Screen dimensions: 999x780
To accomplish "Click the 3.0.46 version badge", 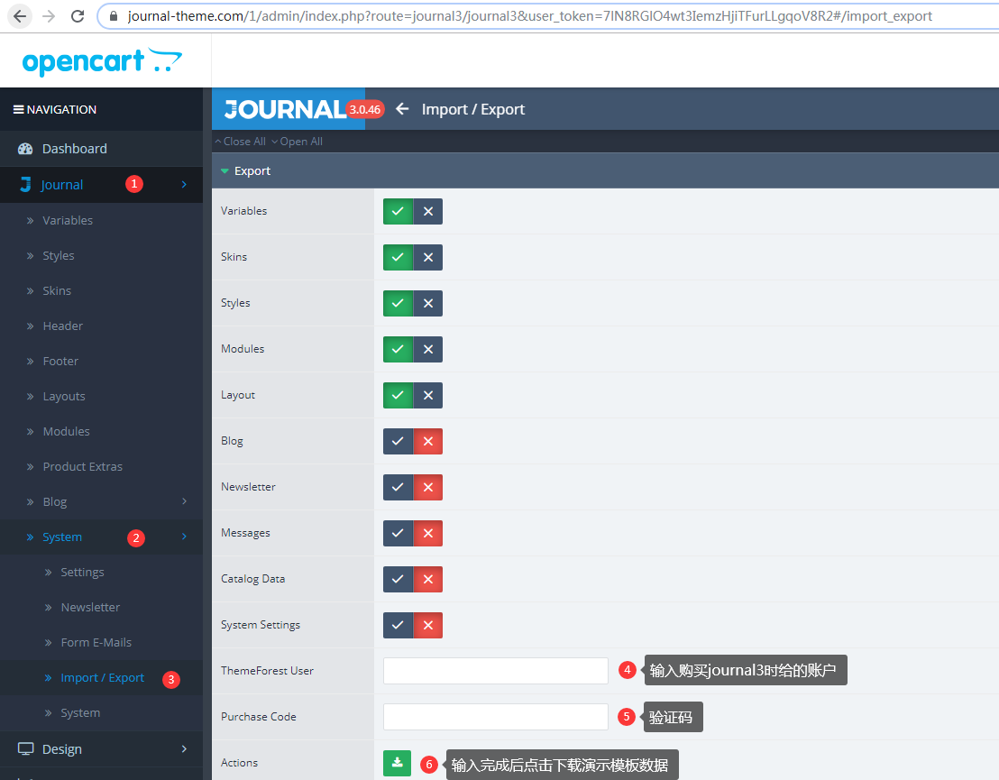I will (365, 110).
